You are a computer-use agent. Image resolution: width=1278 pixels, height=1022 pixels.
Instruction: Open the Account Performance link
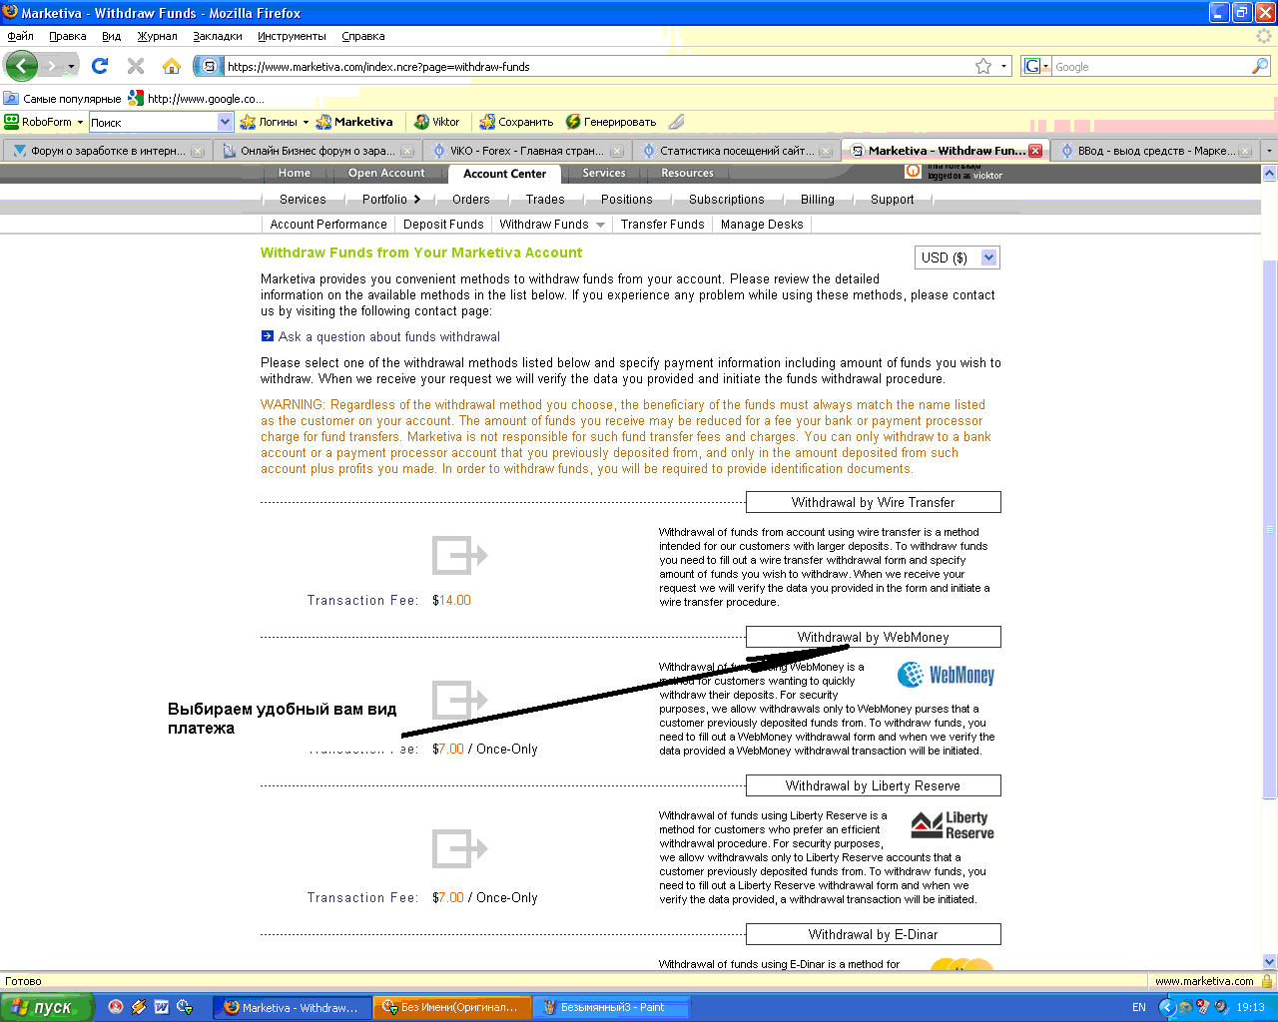(x=328, y=225)
